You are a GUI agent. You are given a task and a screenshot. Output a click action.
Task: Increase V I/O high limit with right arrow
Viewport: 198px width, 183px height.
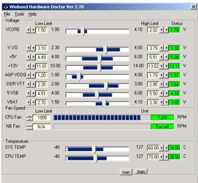pos(166,48)
